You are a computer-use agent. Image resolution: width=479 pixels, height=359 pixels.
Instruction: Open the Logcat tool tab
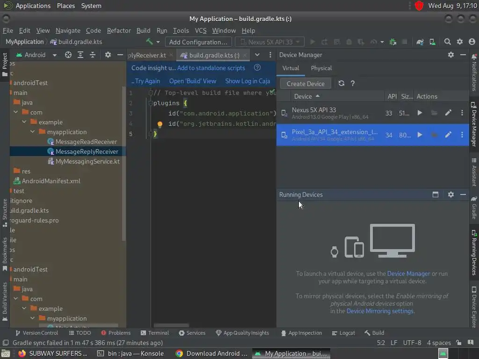[x=343, y=333]
